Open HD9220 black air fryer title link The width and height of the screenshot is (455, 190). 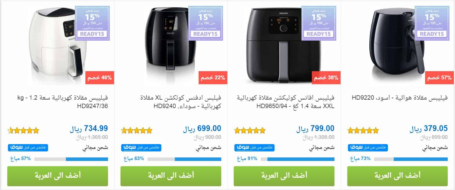(400, 98)
